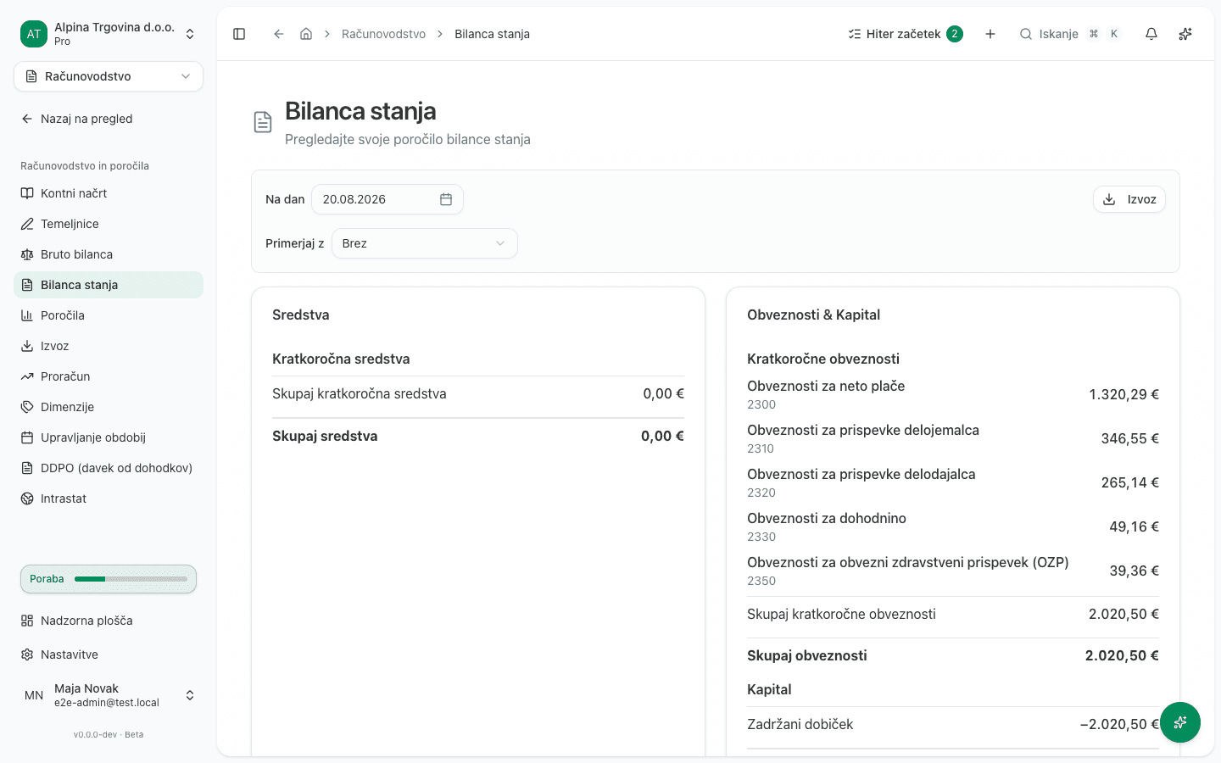Image resolution: width=1221 pixels, height=763 pixels.
Task: Click the Obveznosti za dohodnino row
Action: (x=953, y=526)
